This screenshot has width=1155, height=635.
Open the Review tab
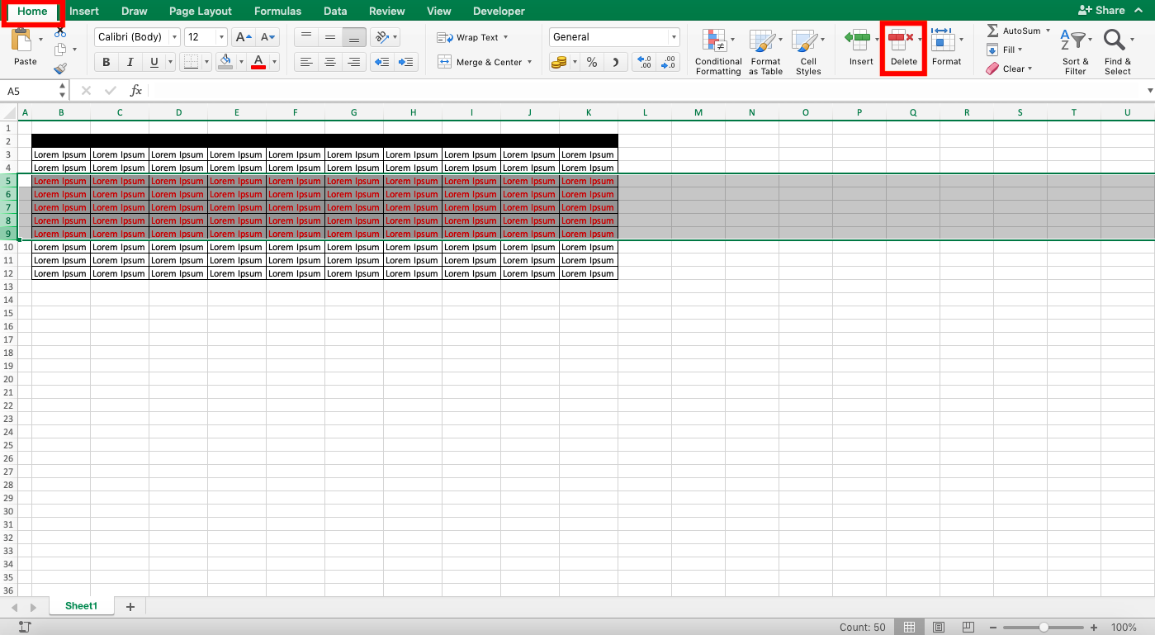point(387,11)
